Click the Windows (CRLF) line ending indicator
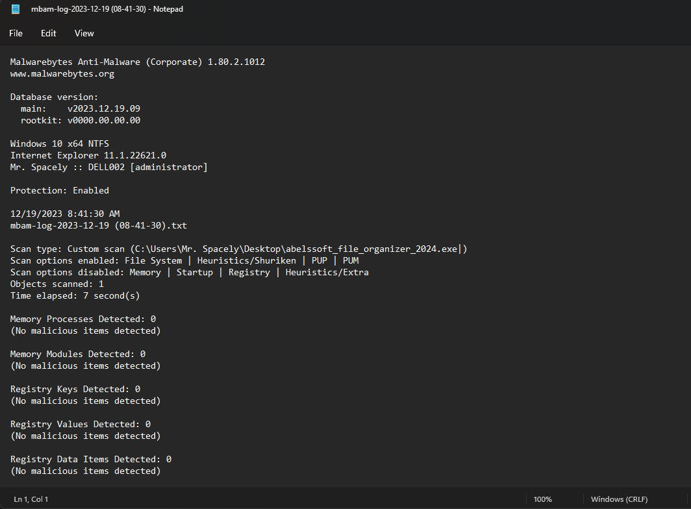 [619, 499]
